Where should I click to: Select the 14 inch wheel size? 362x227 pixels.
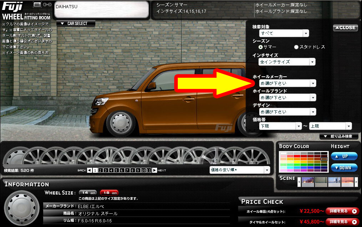88,193
